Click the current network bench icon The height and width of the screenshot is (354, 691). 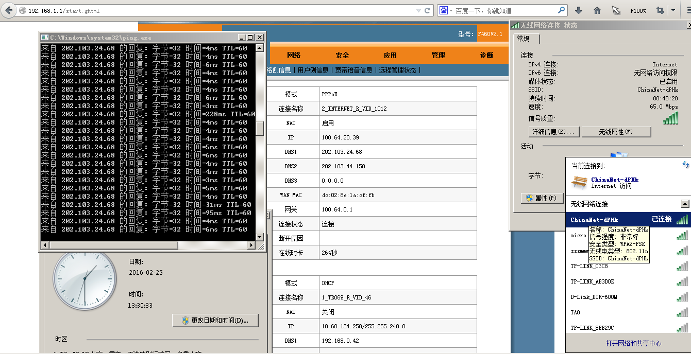579,183
